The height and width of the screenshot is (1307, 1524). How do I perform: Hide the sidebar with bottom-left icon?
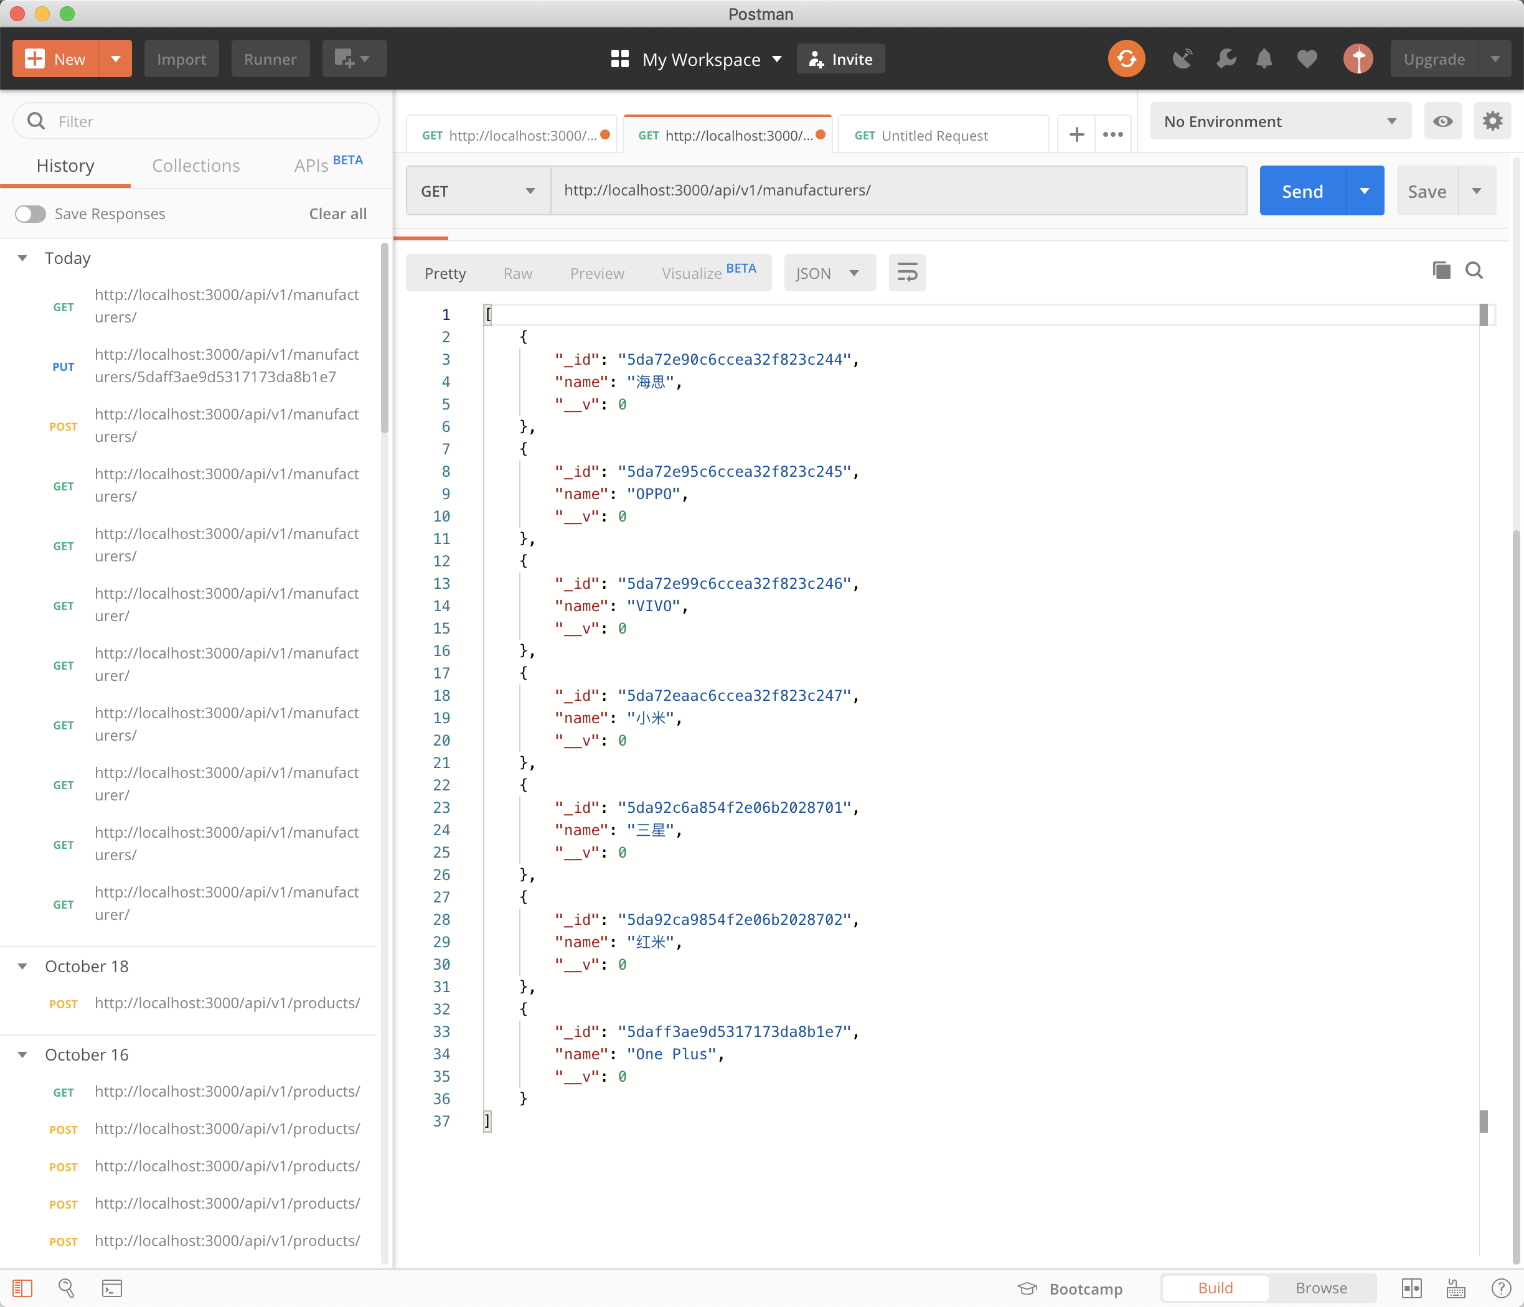[22, 1288]
